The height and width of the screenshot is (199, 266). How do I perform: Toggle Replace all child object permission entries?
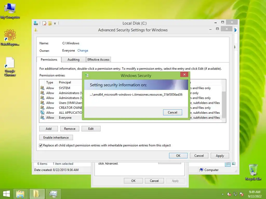pyautogui.click(x=41, y=145)
